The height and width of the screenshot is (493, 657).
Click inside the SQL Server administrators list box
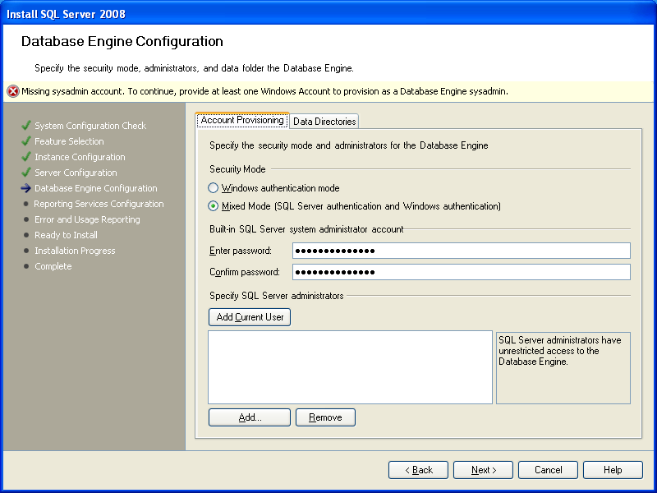pos(351,367)
